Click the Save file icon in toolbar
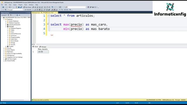 19,7
